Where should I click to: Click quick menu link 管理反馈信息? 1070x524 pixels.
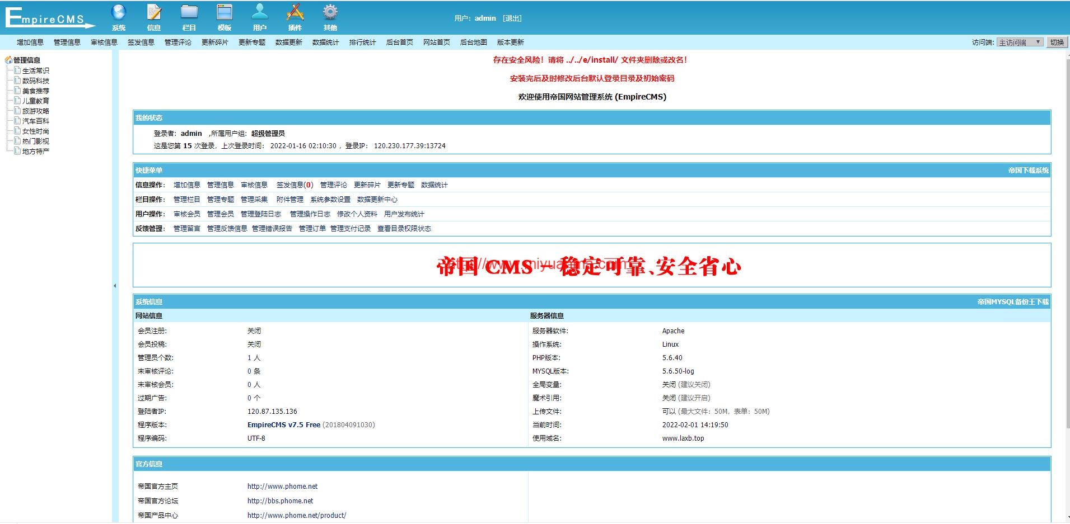tap(227, 229)
